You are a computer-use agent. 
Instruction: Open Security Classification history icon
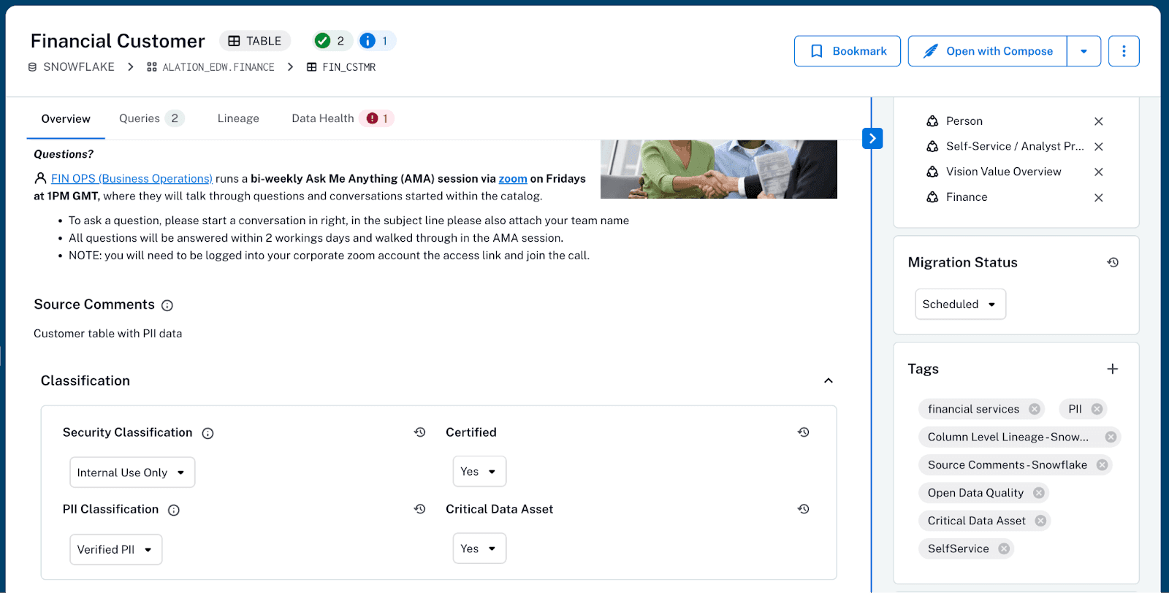(x=419, y=432)
